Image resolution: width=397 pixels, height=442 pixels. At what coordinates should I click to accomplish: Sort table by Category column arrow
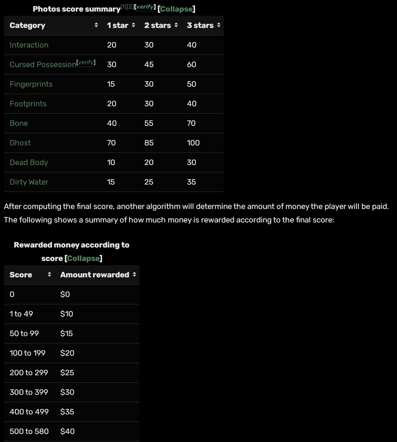pos(96,25)
